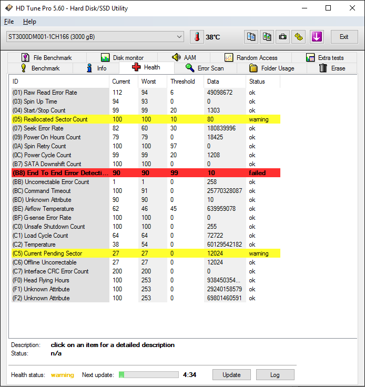365x387 pixels.
Task: Select the (07) Seek Error Rate row
Action: [x=146, y=128]
